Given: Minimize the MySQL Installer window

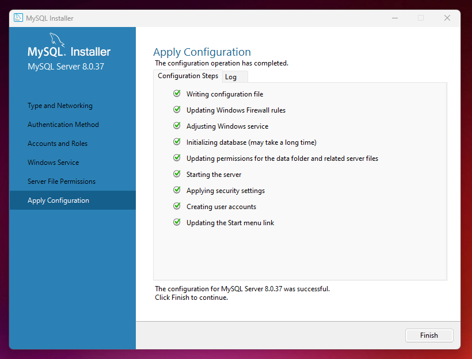Looking at the screenshot, I should coord(395,18).
